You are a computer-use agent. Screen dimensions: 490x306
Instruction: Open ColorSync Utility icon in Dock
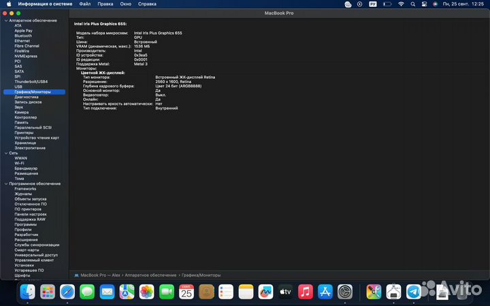point(374,292)
